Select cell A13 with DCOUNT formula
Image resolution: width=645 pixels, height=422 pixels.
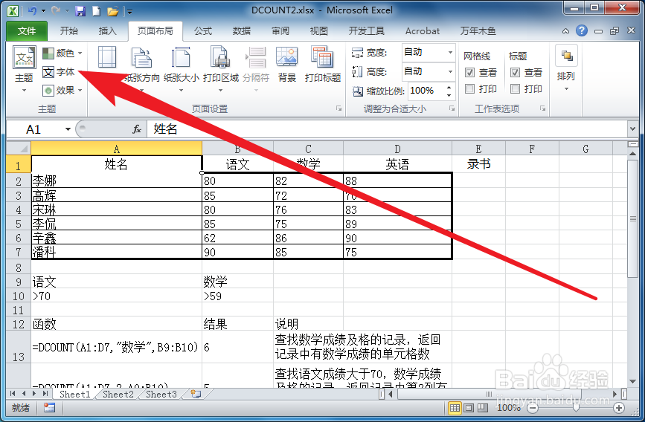coord(116,347)
